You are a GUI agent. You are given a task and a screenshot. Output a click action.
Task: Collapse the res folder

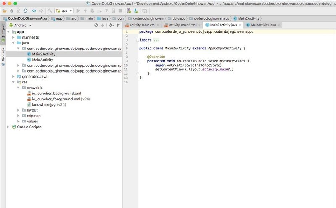[13, 82]
